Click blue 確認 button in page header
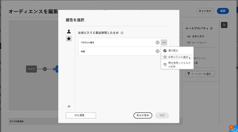The height and width of the screenshot is (132, 238). pyautogui.click(x=223, y=11)
